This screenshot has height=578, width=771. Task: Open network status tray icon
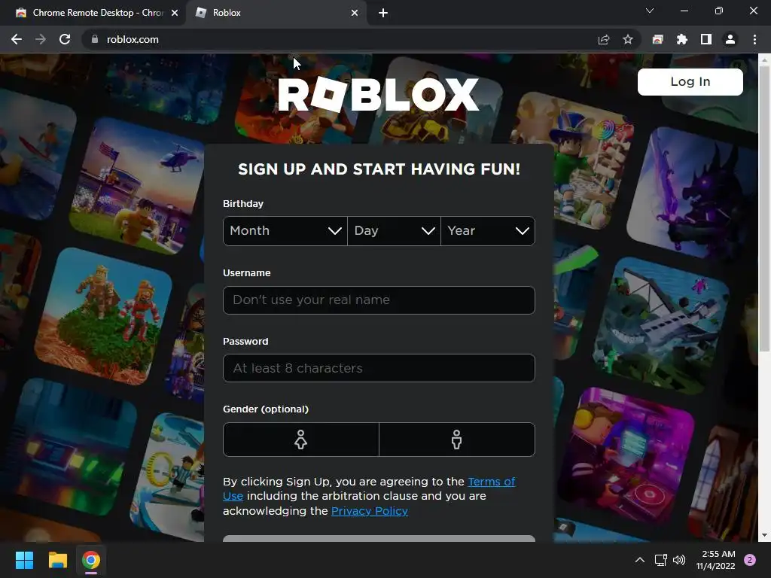pos(660,560)
